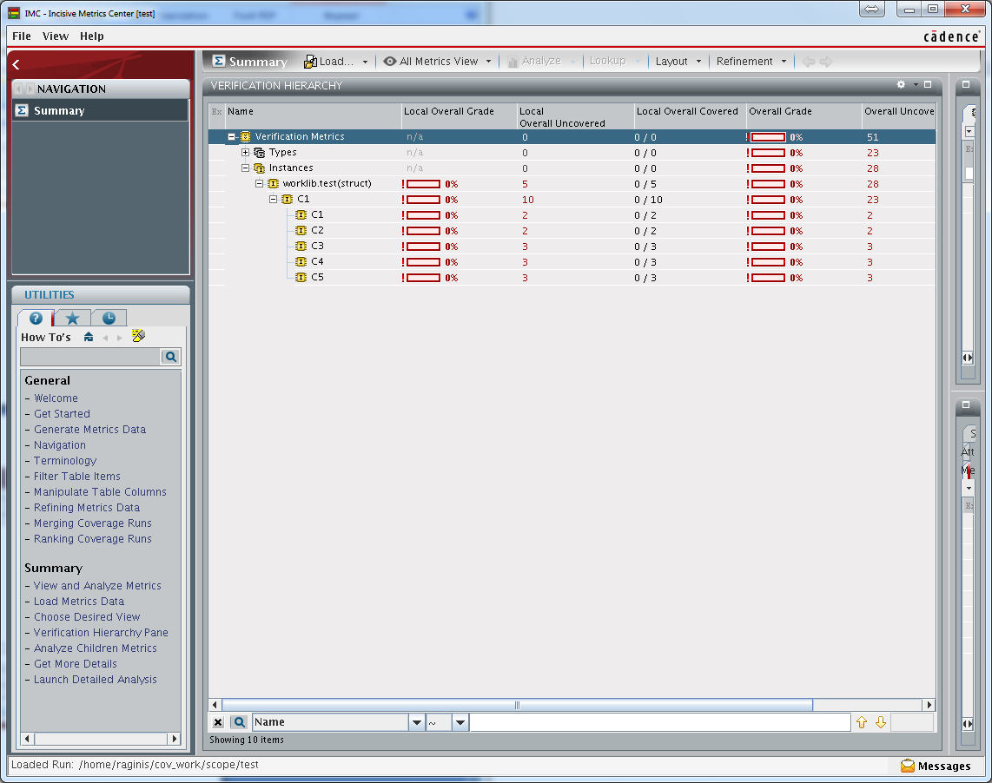Go to How To's home icon
This screenshot has height=783, width=992.
[x=89, y=337]
